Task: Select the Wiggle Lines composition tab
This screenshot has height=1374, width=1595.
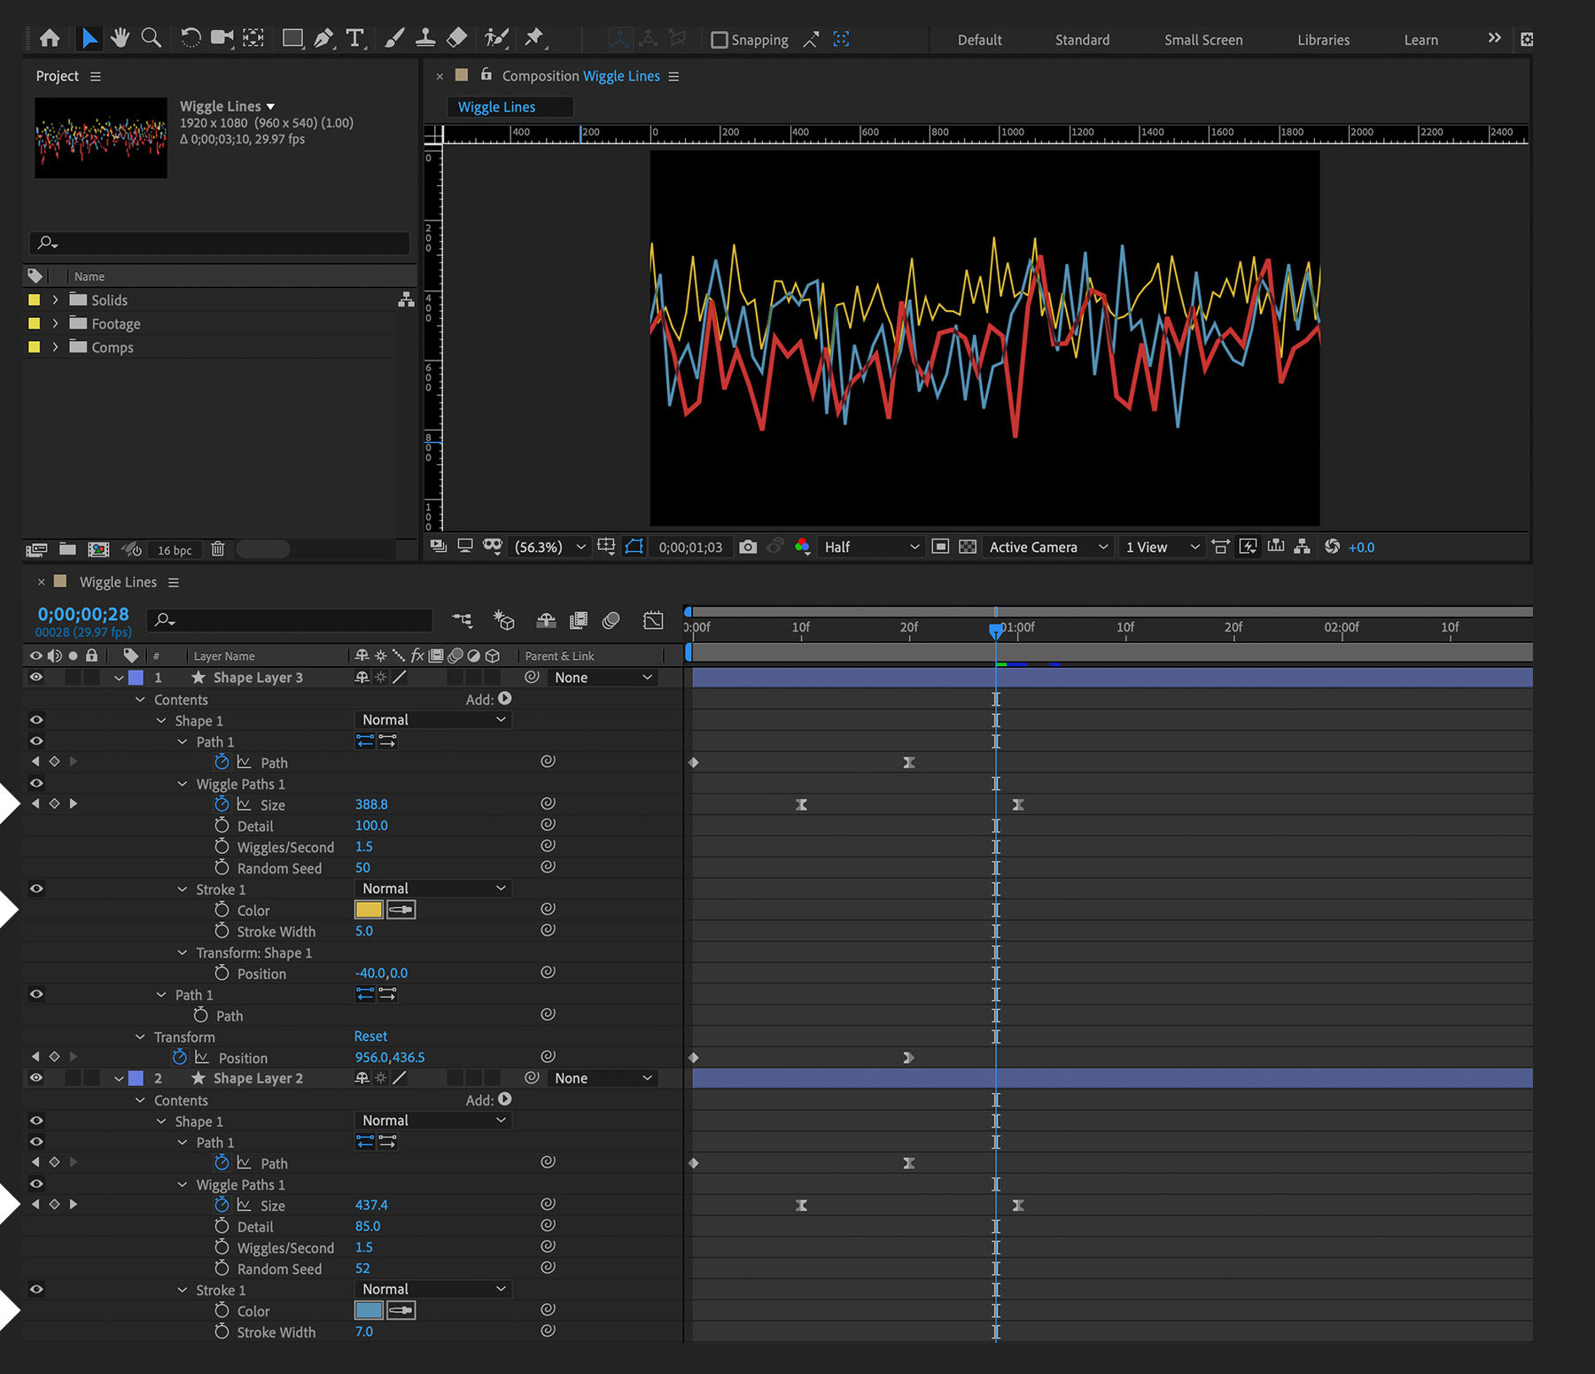Action: 510,106
